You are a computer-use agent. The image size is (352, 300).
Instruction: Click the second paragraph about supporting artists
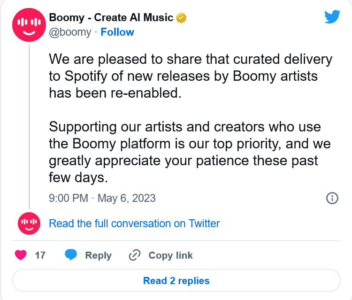click(x=190, y=152)
